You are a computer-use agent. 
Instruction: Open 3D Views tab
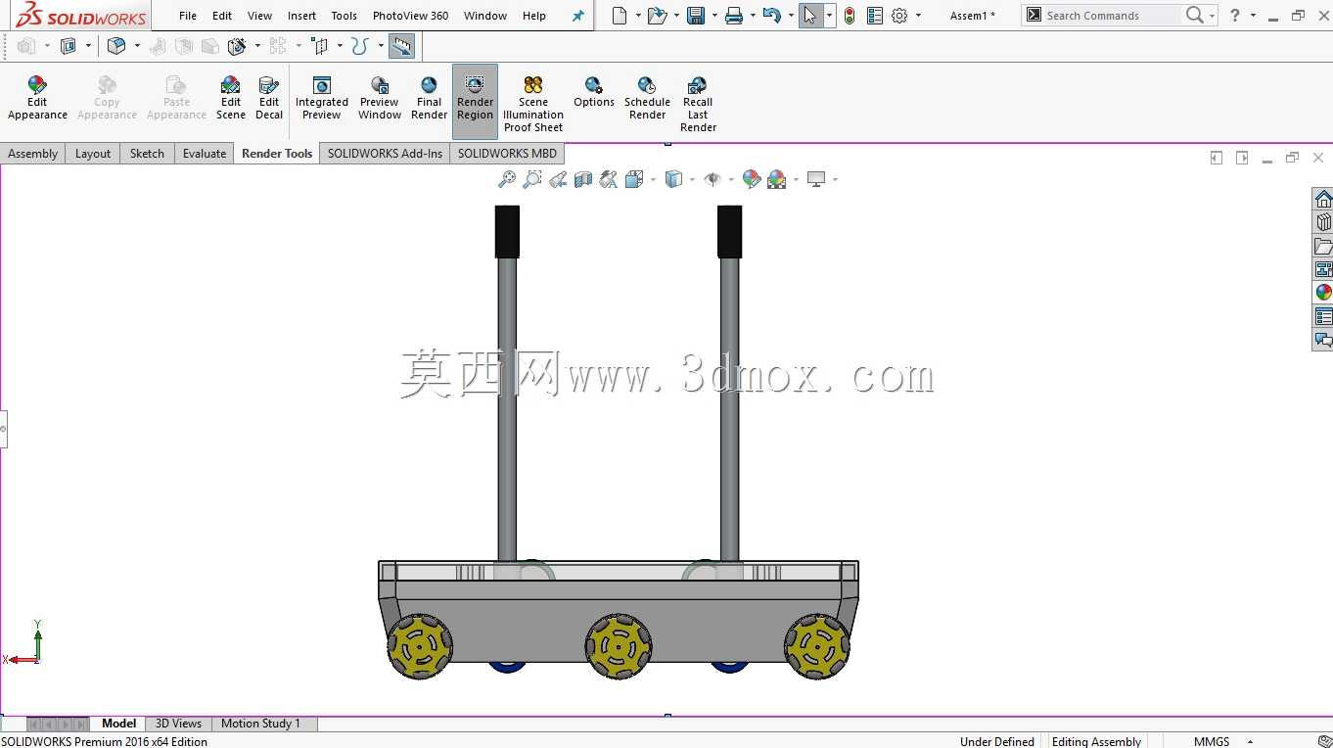click(x=178, y=724)
